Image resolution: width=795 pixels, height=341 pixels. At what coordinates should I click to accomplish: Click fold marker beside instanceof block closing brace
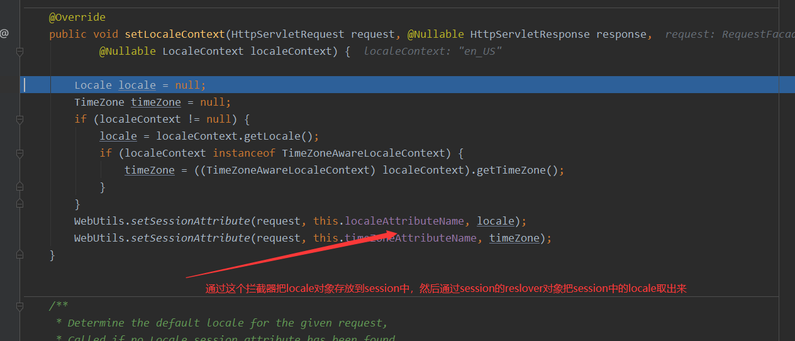(19, 187)
